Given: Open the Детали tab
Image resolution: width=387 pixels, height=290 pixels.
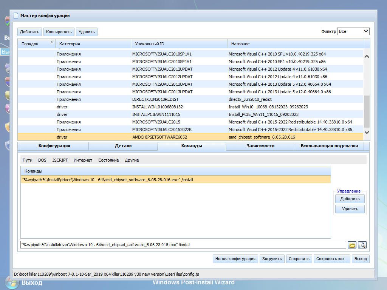Looking at the screenshot, I should pyautogui.click(x=123, y=146).
